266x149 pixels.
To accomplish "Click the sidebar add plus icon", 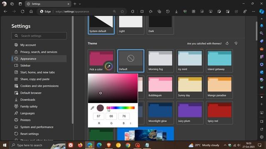I will 261,104.
